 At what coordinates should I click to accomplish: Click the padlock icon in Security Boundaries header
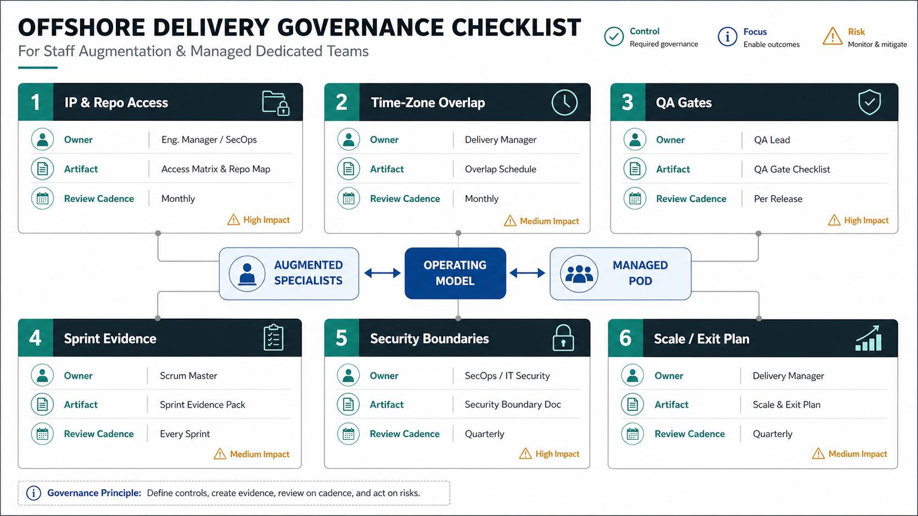[x=563, y=338]
